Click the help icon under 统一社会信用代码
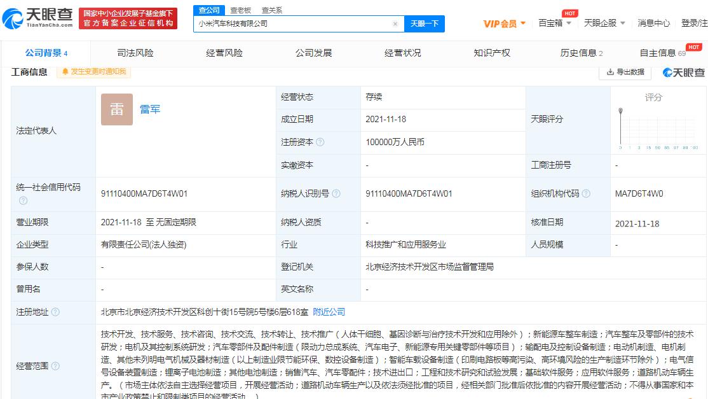The height and width of the screenshot is (399, 708). point(23,200)
